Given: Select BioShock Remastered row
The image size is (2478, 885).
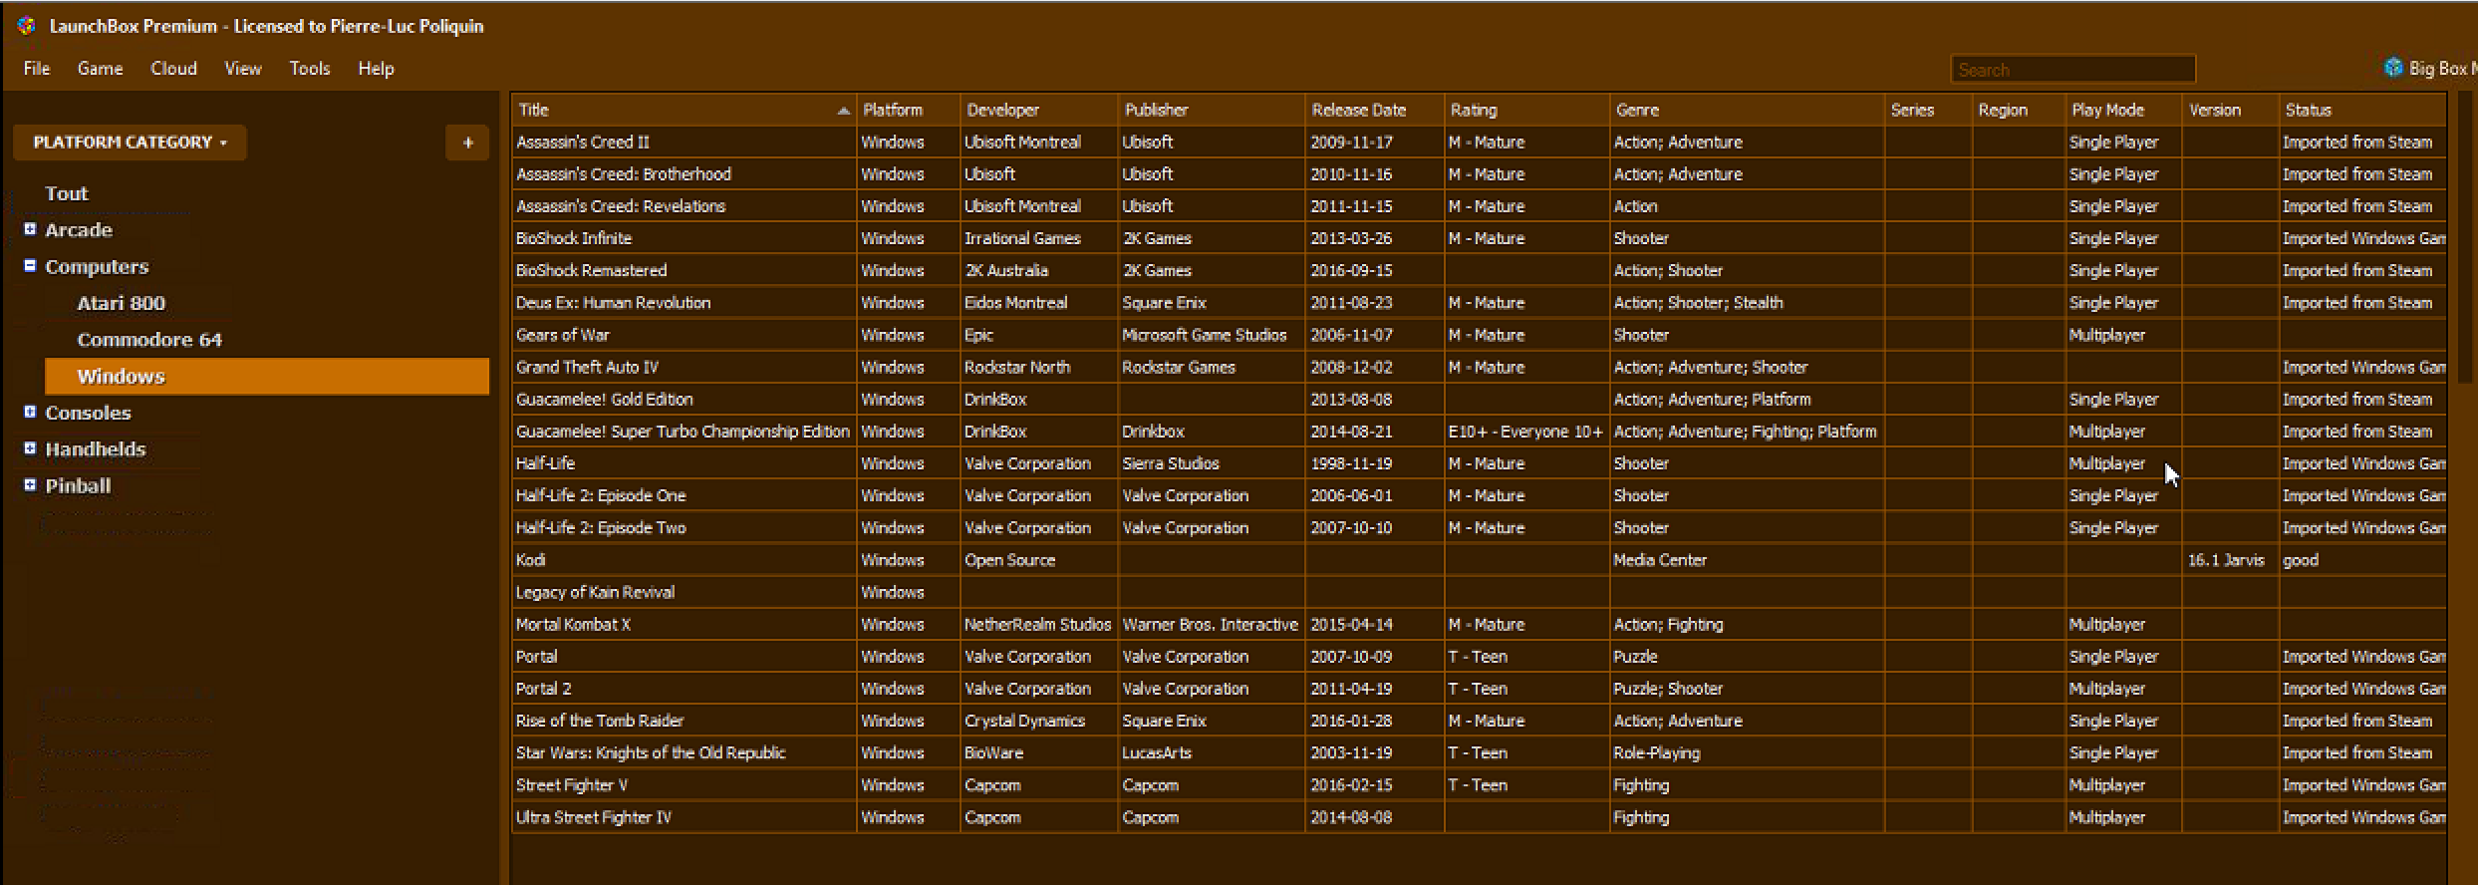Looking at the screenshot, I should [1479, 270].
